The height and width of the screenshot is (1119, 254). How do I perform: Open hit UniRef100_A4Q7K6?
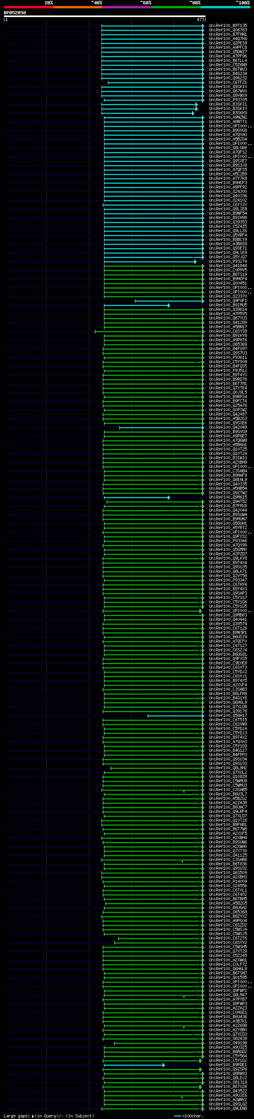coord(228,39)
